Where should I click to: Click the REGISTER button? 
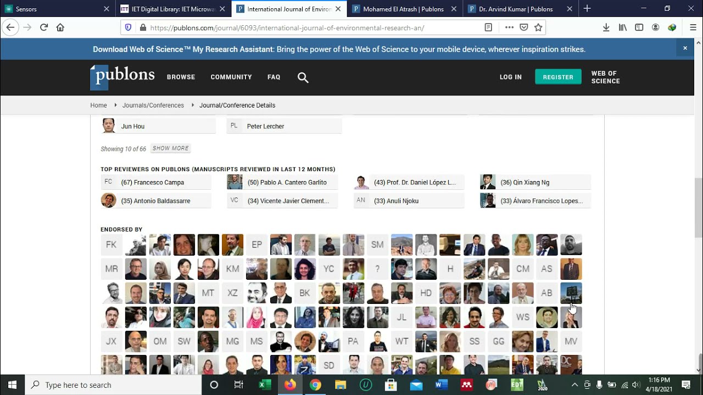click(x=558, y=77)
